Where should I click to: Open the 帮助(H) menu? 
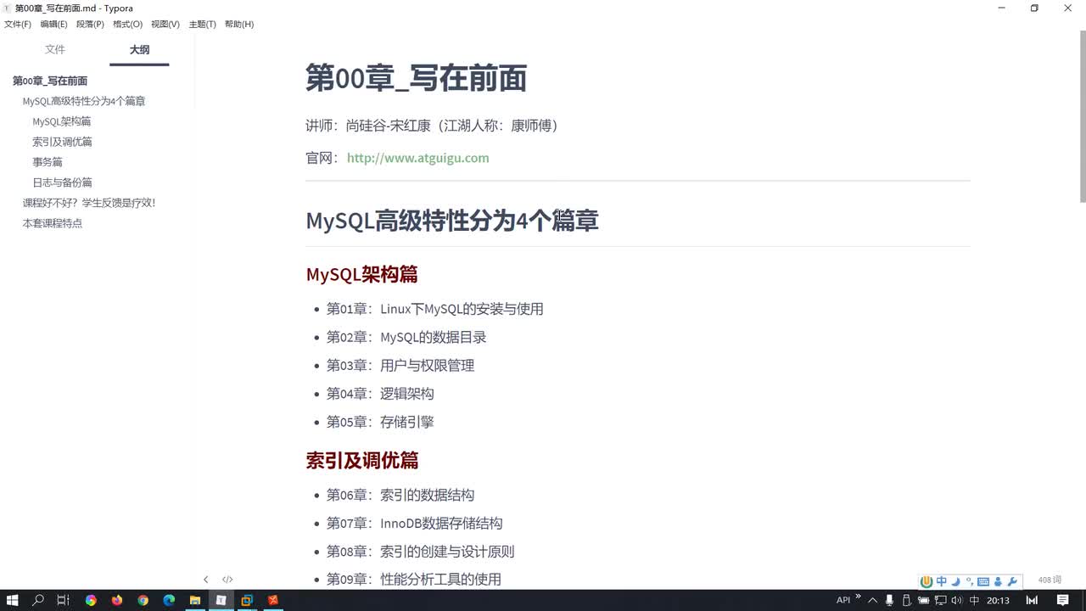click(x=239, y=25)
